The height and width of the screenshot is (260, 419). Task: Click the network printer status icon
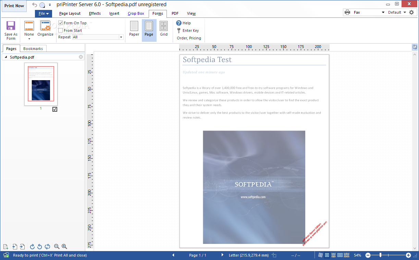coord(6,255)
